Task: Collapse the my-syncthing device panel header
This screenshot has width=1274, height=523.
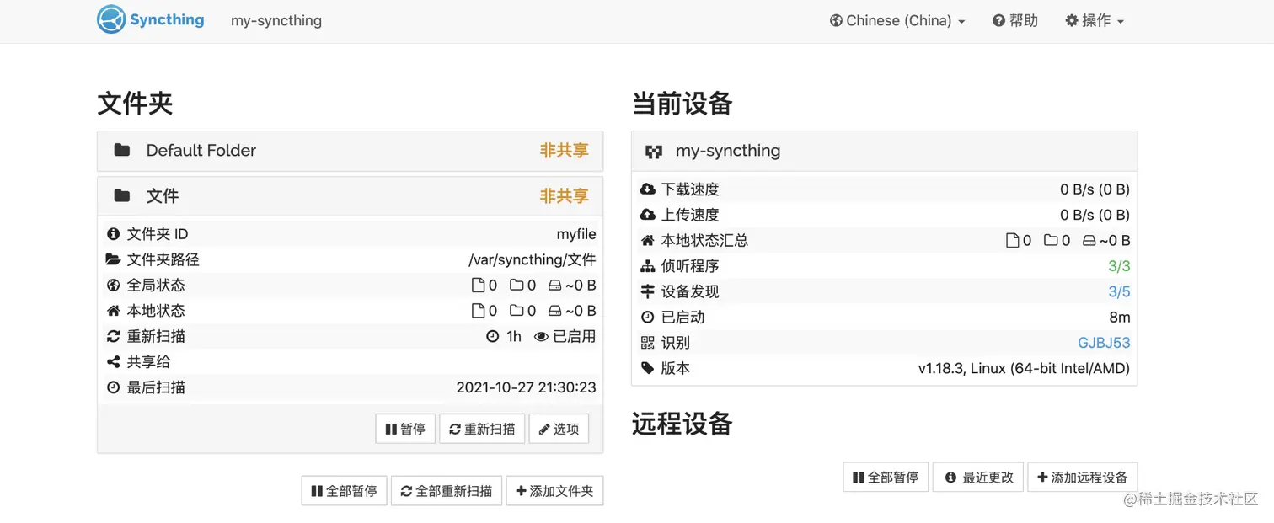Action: click(x=885, y=152)
